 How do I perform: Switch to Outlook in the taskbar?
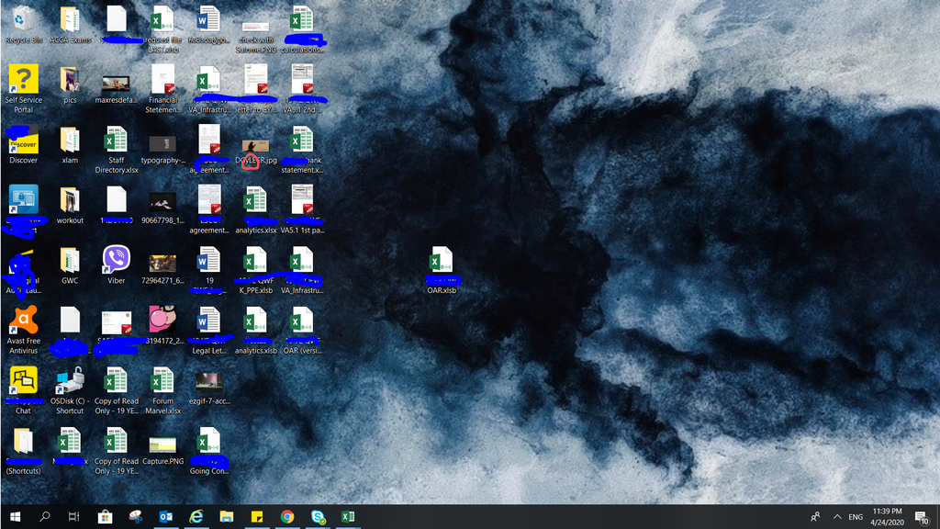pyautogui.click(x=166, y=516)
